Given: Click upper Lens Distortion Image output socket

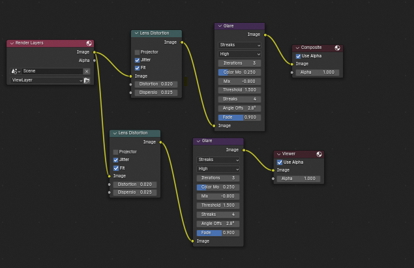Looking at the screenshot, I should (x=182, y=42).
